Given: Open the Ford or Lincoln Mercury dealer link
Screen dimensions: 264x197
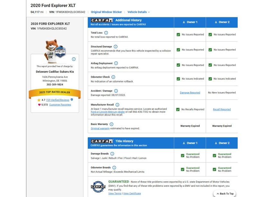Looking at the screenshot, I should pos(108,112).
